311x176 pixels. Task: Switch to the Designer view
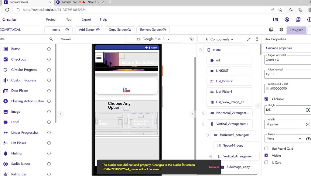[x=296, y=30]
